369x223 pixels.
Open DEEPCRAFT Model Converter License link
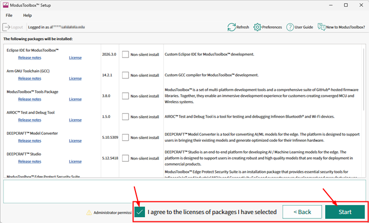(75, 141)
